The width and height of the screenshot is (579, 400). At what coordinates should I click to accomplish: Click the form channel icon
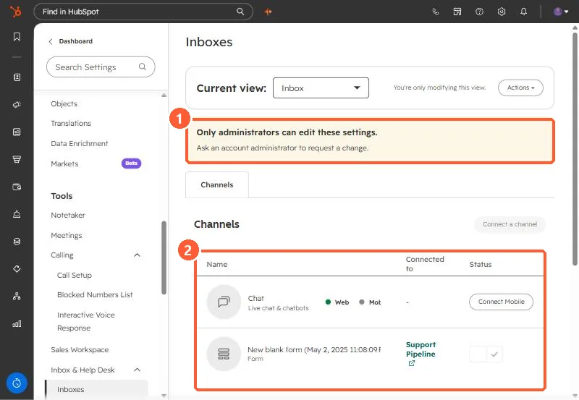tap(224, 354)
